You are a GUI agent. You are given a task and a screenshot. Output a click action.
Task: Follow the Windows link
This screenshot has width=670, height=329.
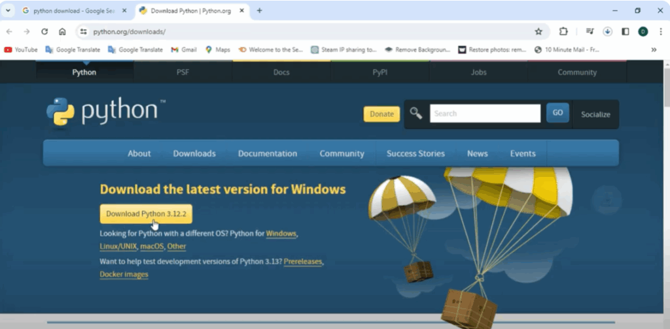[x=281, y=234]
